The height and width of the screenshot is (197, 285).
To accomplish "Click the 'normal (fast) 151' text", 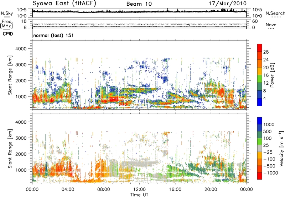I will 53,35.
